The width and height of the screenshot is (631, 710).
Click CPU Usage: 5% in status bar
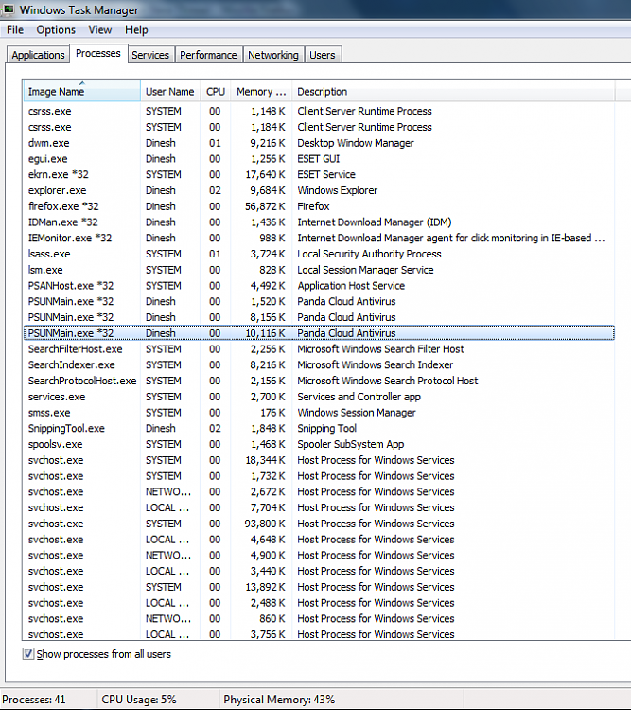click(x=139, y=700)
